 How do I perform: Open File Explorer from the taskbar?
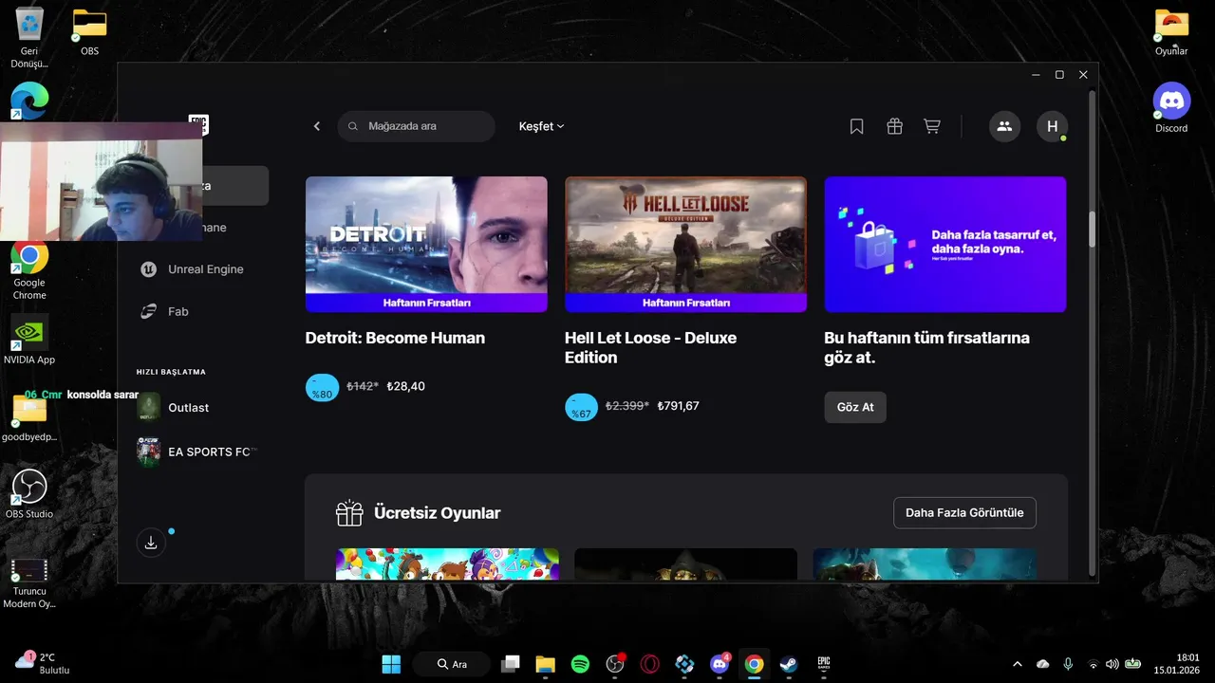tap(545, 664)
